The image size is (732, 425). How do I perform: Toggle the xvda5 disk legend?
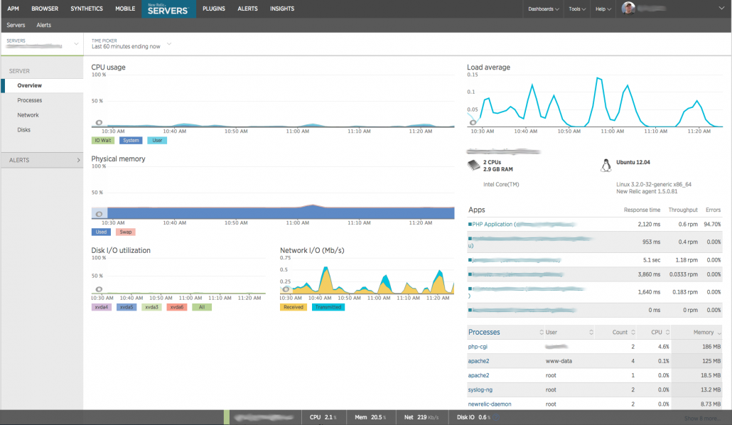[x=127, y=307]
